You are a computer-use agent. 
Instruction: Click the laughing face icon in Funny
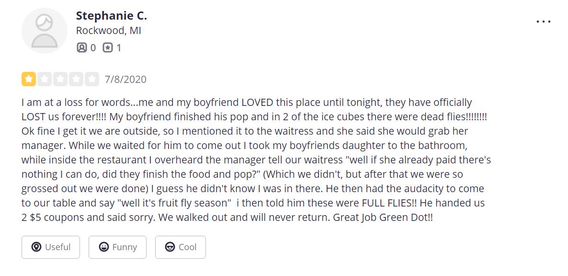pyautogui.click(x=104, y=247)
